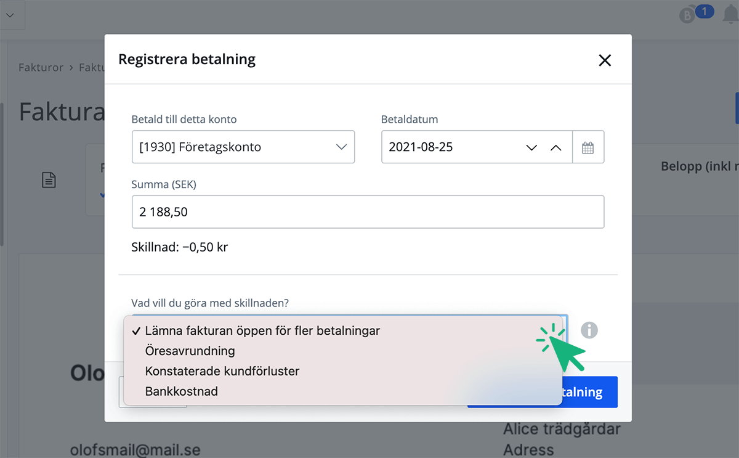
Task: Expand the Betald till detta konto dropdown
Action: [x=243, y=147]
